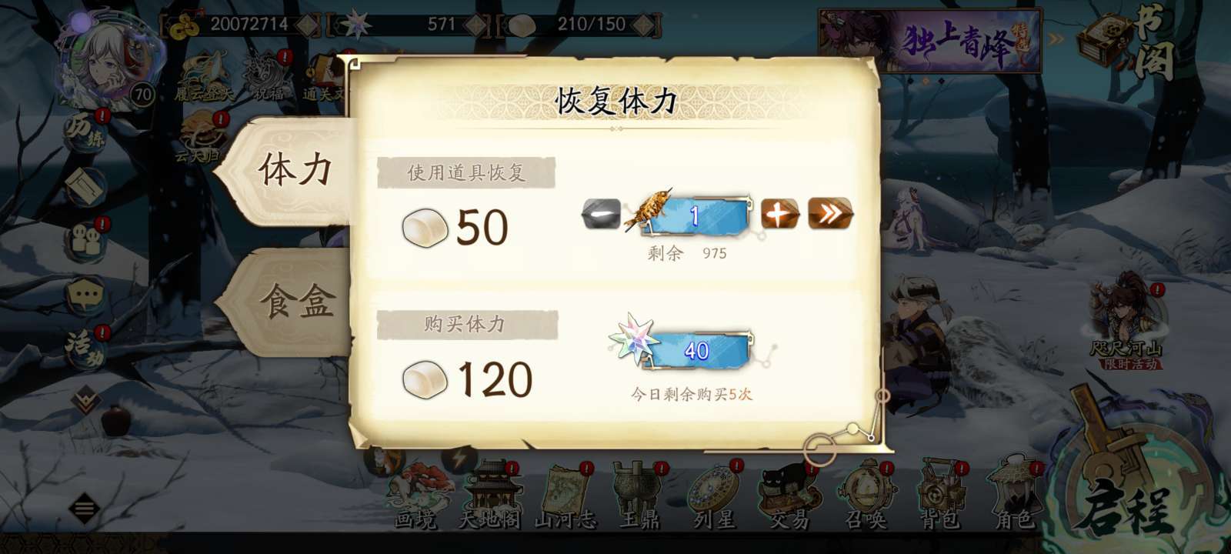Expand the bottom-left hamburger menu
The width and height of the screenshot is (1231, 554).
click(x=84, y=509)
